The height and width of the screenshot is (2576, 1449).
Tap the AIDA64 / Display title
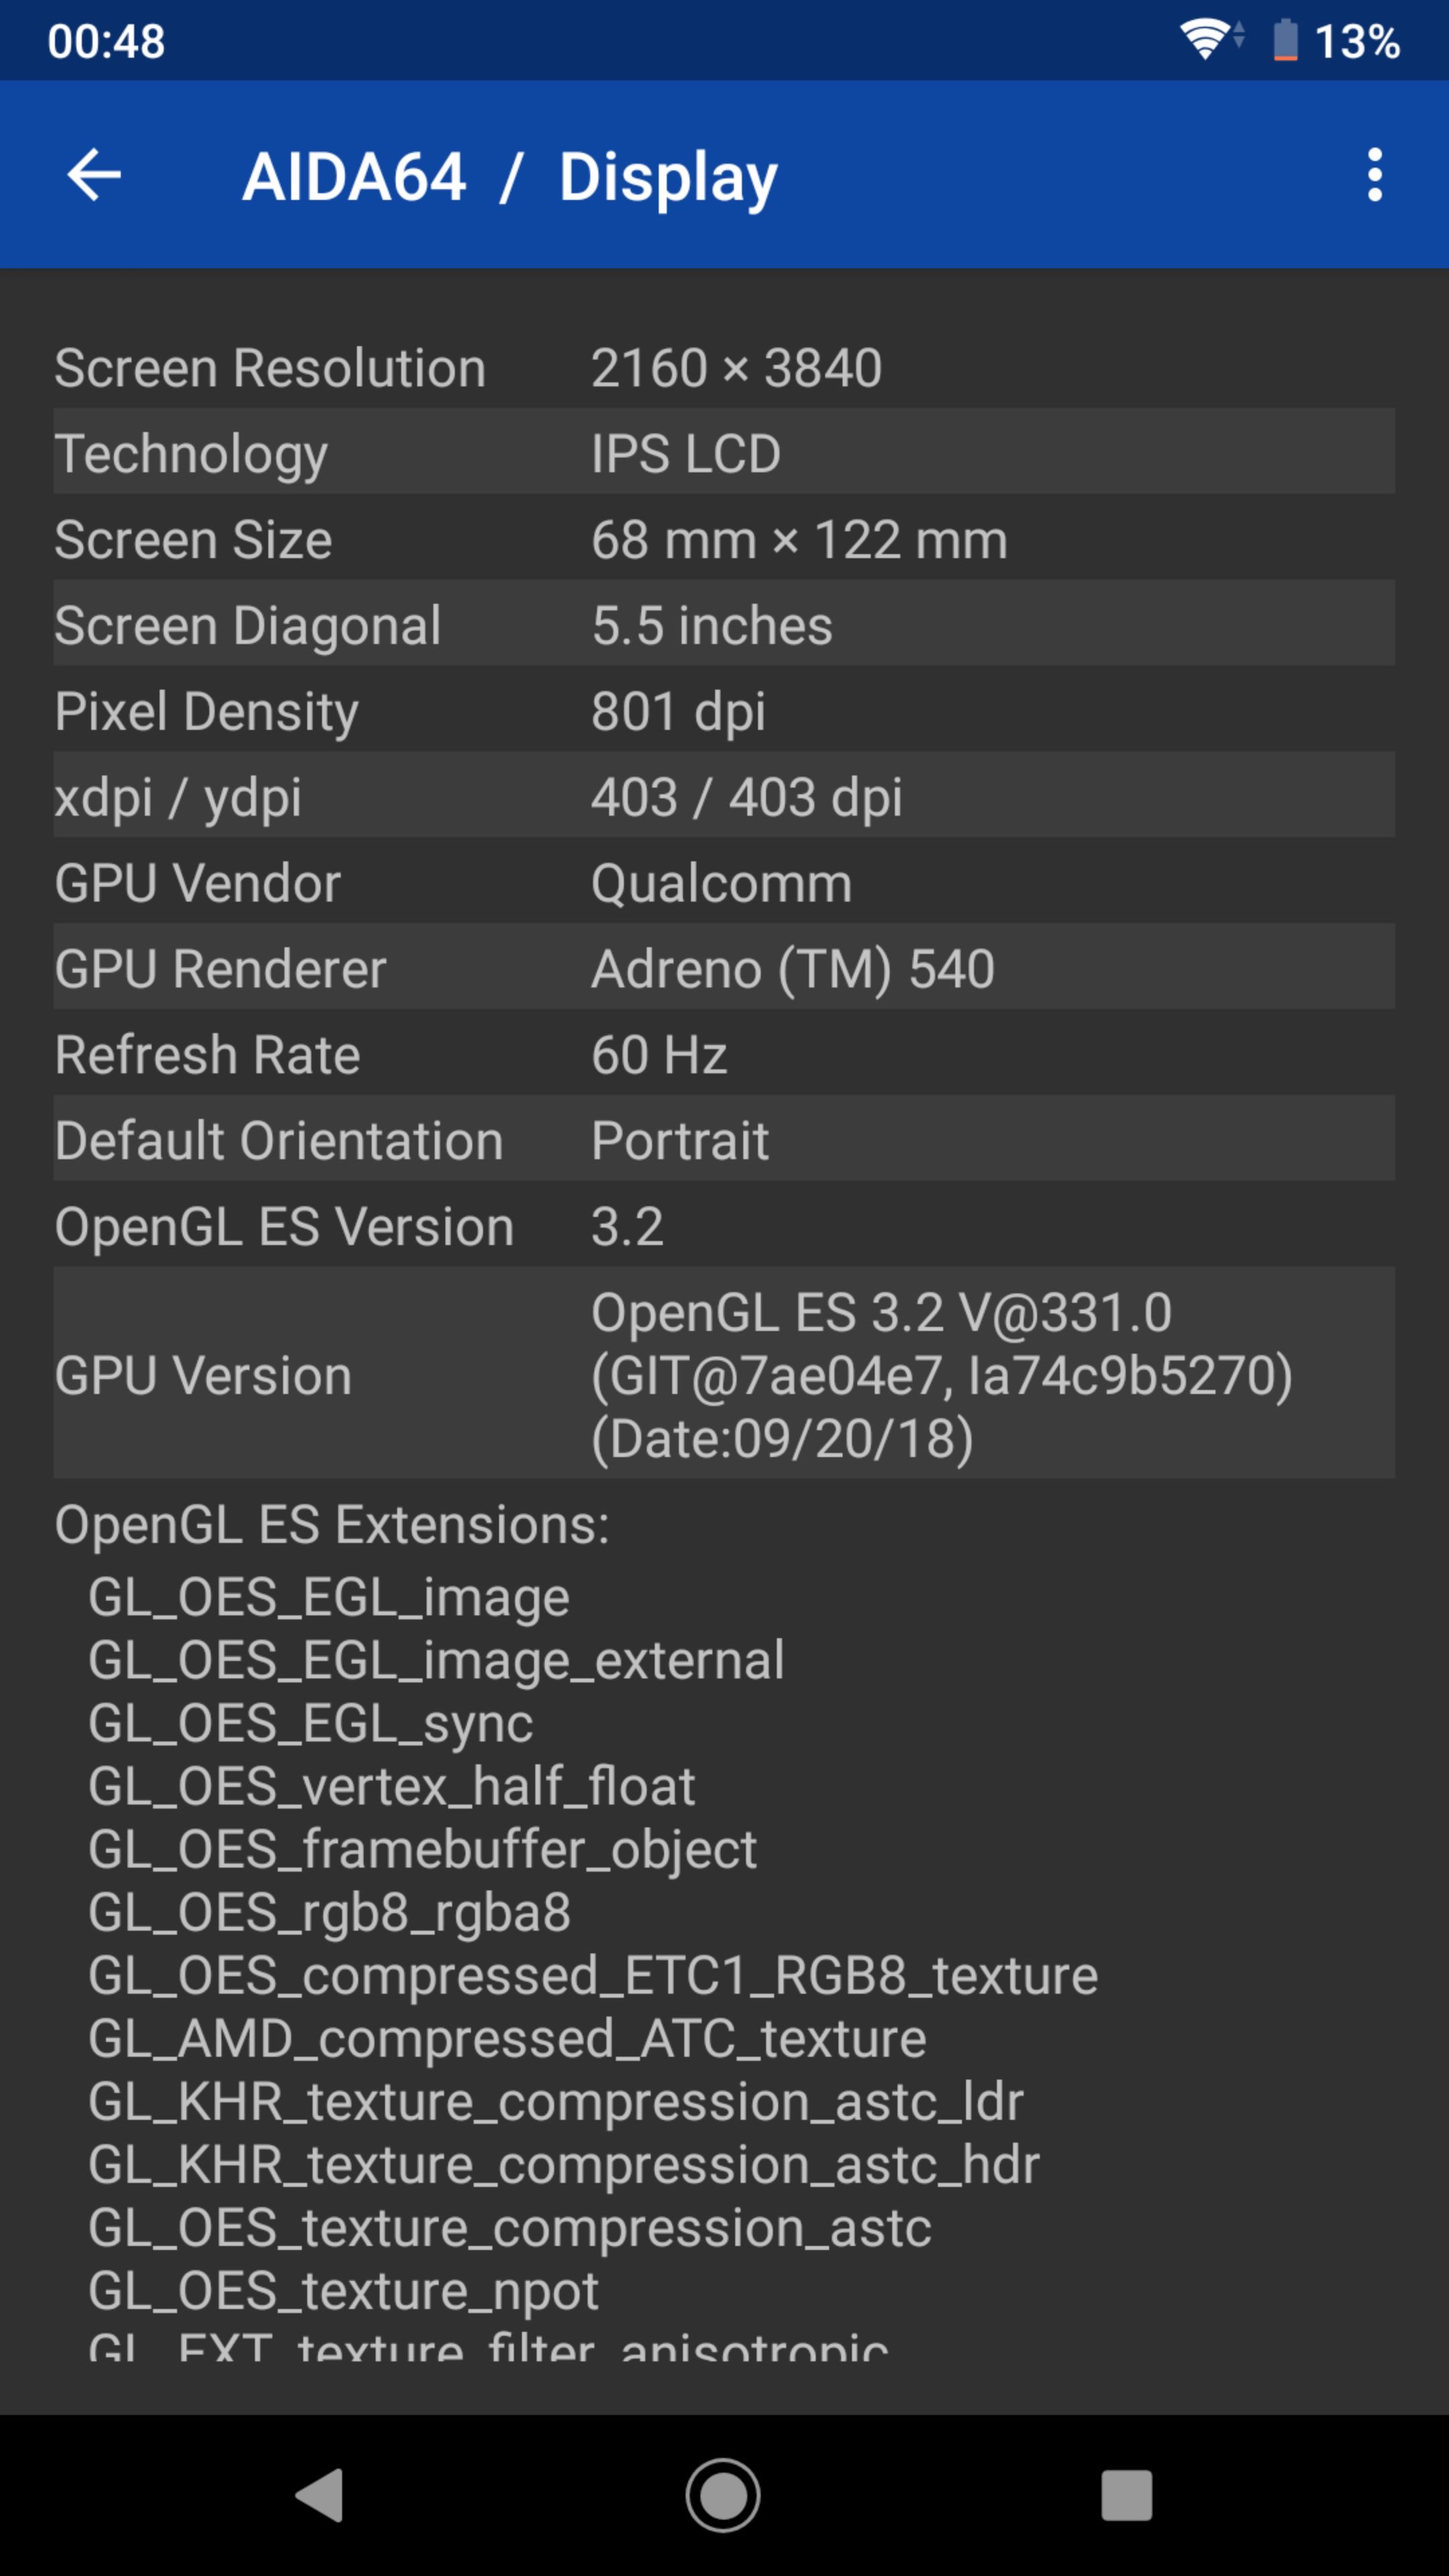coord(510,175)
